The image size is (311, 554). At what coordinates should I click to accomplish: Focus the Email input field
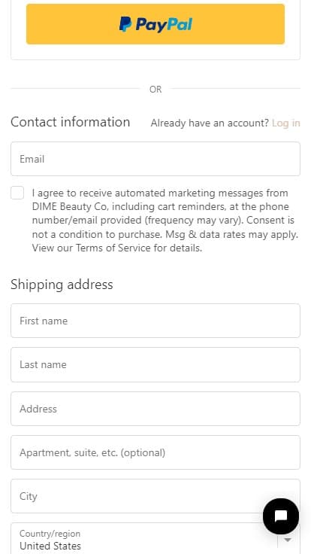[x=155, y=159]
